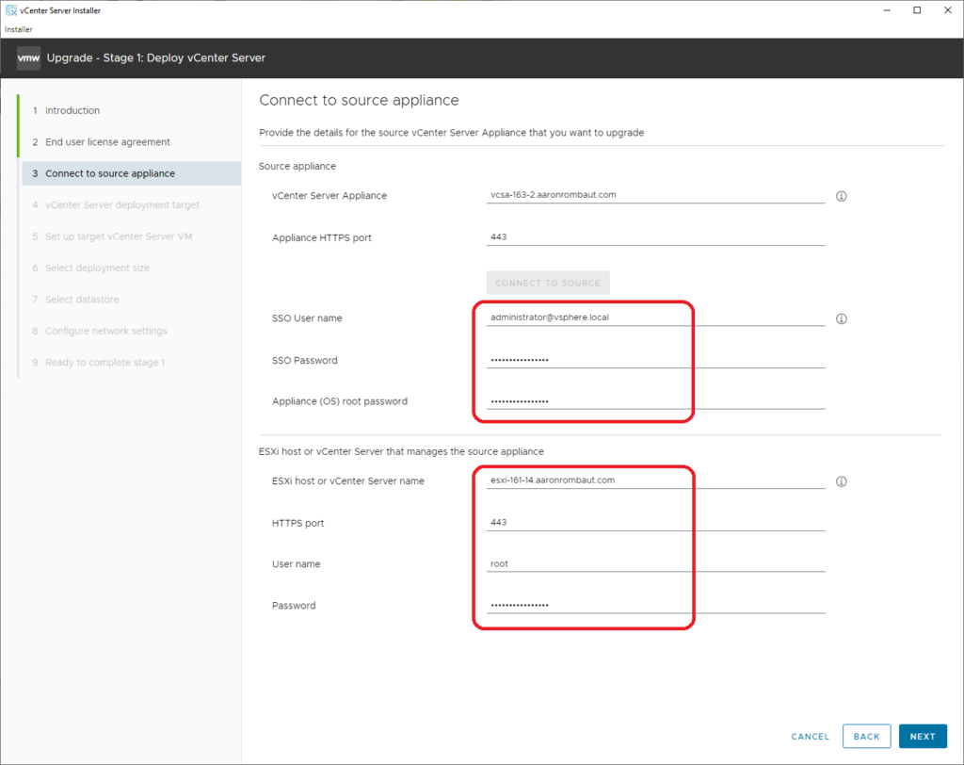Go to Introduction step in sidebar
This screenshot has height=765, width=964.
coord(72,110)
